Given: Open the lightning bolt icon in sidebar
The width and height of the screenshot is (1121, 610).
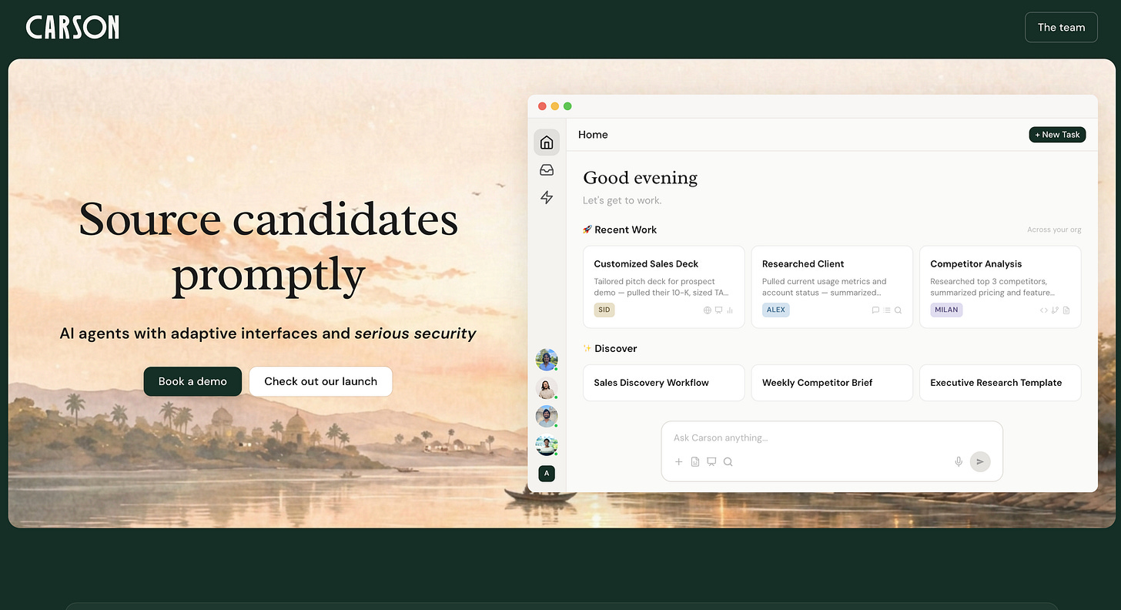Looking at the screenshot, I should click(547, 198).
